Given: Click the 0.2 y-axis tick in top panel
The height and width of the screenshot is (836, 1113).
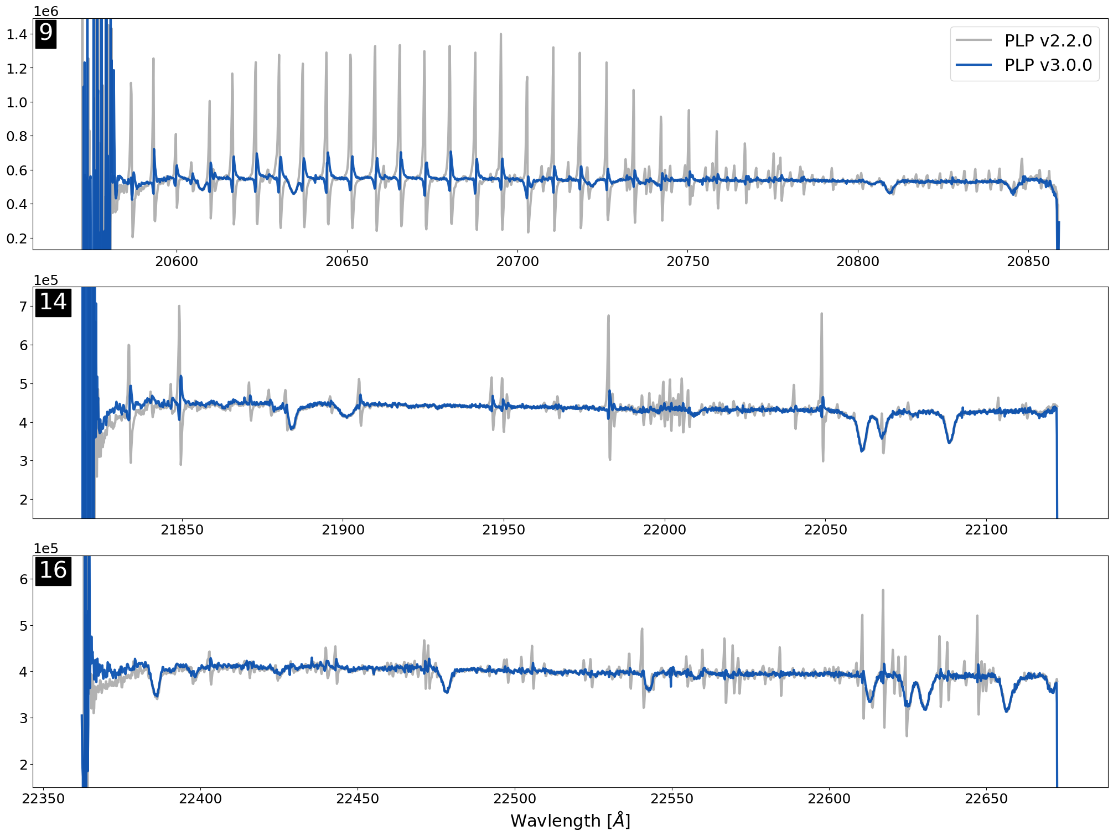Looking at the screenshot, I should click(x=17, y=238).
